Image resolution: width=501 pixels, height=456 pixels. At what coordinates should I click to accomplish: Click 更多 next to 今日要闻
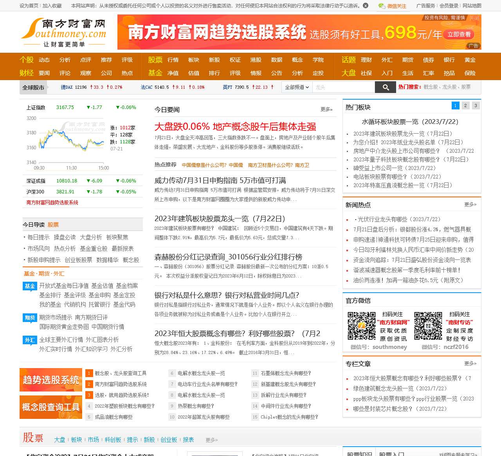326,109
